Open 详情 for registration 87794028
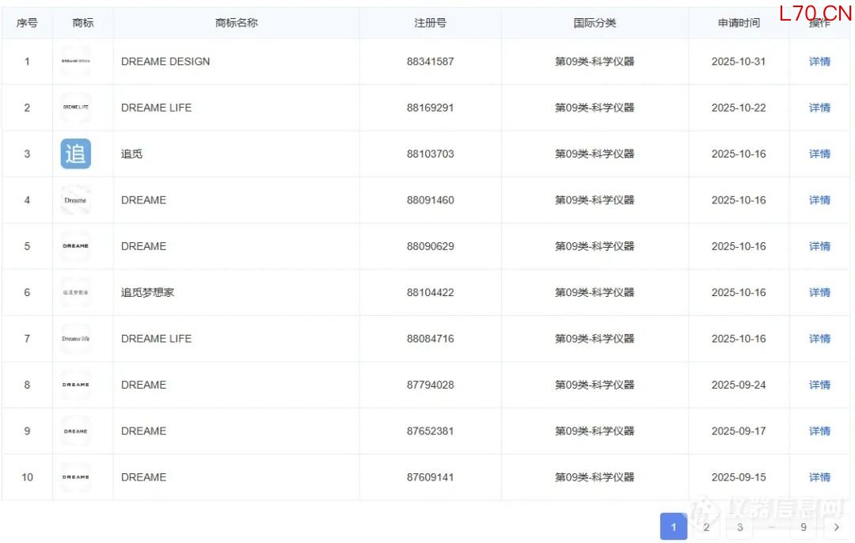Screen dimensions: 855x543 click(x=819, y=385)
